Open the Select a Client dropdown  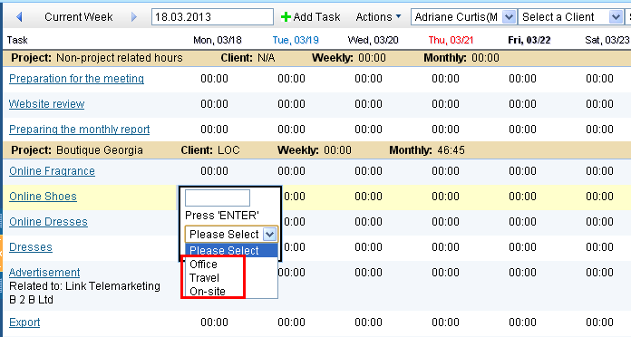(x=570, y=17)
